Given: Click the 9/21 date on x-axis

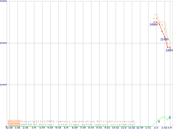Looking at the screenshot, I should click(107, 128).
